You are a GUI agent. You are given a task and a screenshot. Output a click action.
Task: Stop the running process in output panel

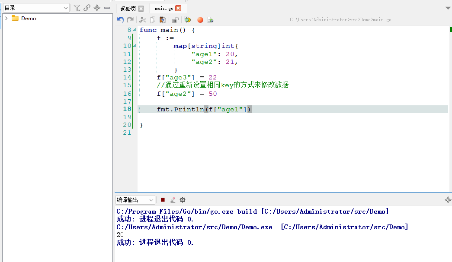[163, 200]
